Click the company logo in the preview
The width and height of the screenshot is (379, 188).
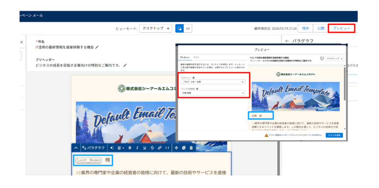tap(296, 74)
